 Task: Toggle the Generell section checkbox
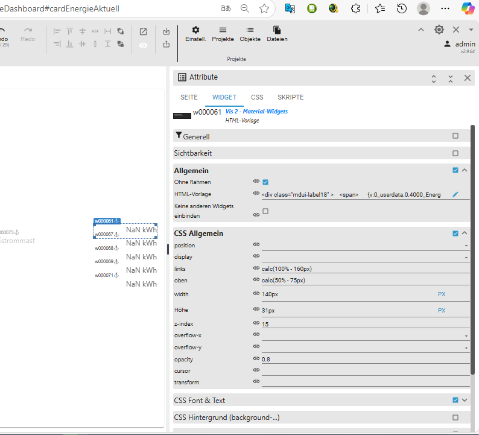455,136
